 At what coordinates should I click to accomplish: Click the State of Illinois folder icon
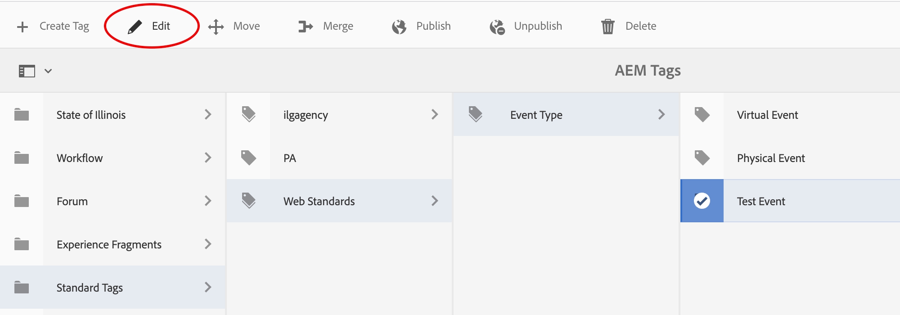pyautogui.click(x=22, y=115)
